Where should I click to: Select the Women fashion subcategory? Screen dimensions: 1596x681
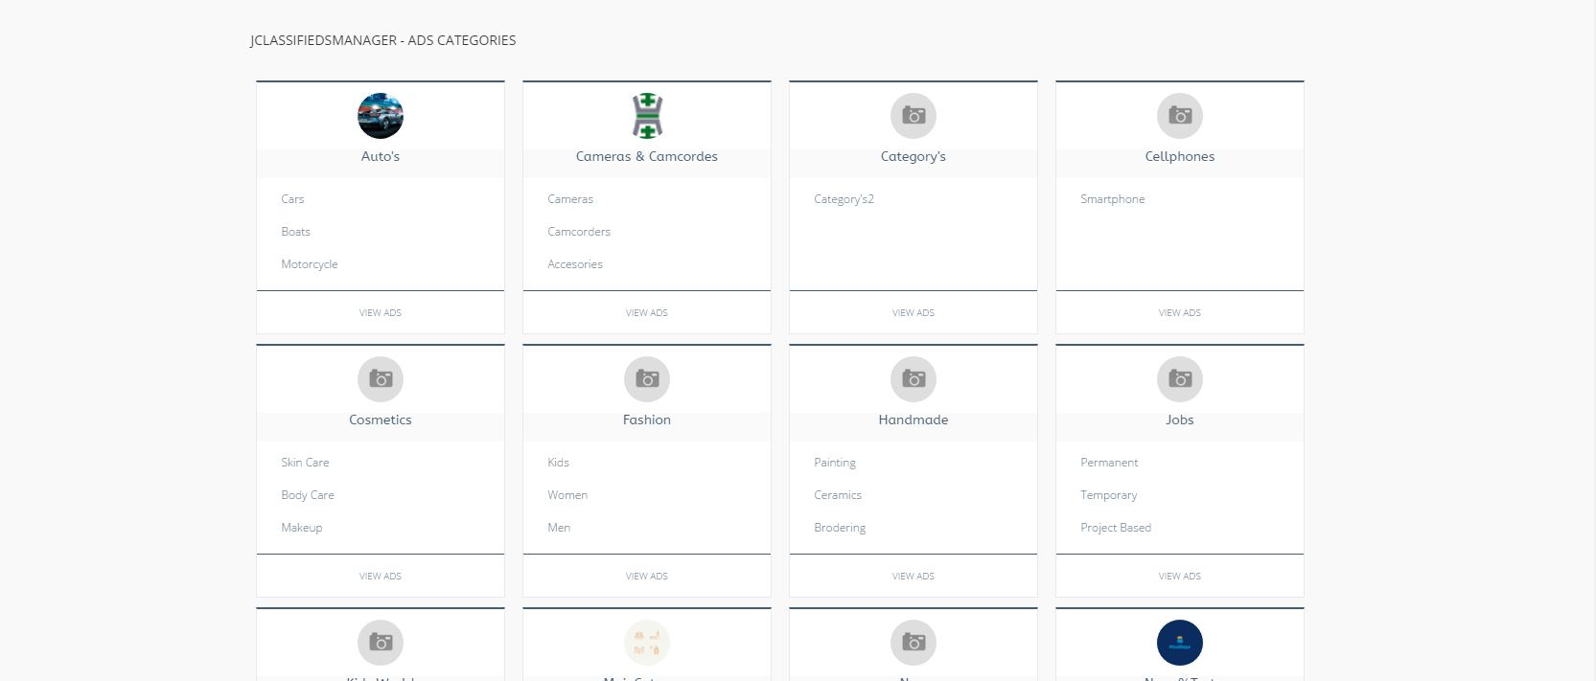coord(567,495)
